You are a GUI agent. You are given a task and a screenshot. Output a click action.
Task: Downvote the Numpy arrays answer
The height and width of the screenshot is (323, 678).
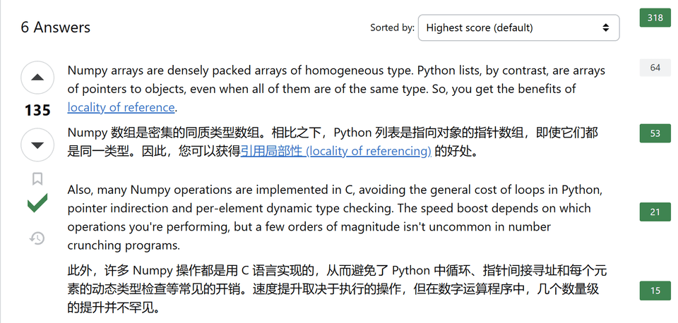[x=37, y=145]
